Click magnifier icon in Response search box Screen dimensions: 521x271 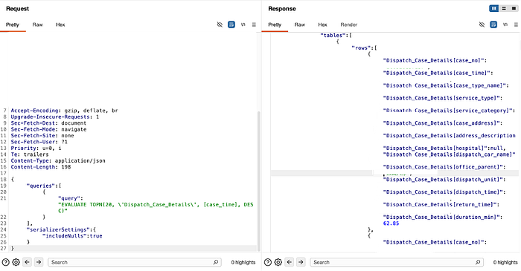click(478, 262)
